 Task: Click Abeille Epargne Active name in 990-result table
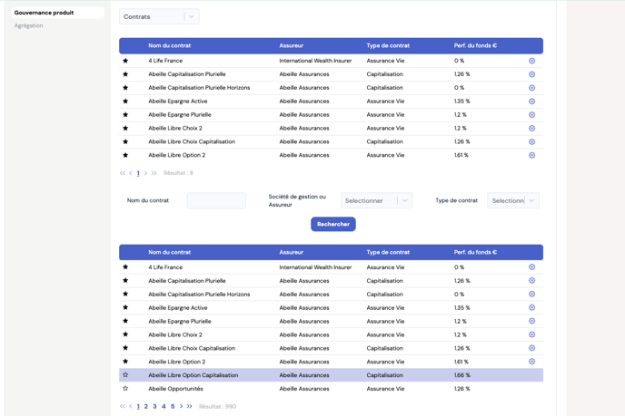[178, 308]
